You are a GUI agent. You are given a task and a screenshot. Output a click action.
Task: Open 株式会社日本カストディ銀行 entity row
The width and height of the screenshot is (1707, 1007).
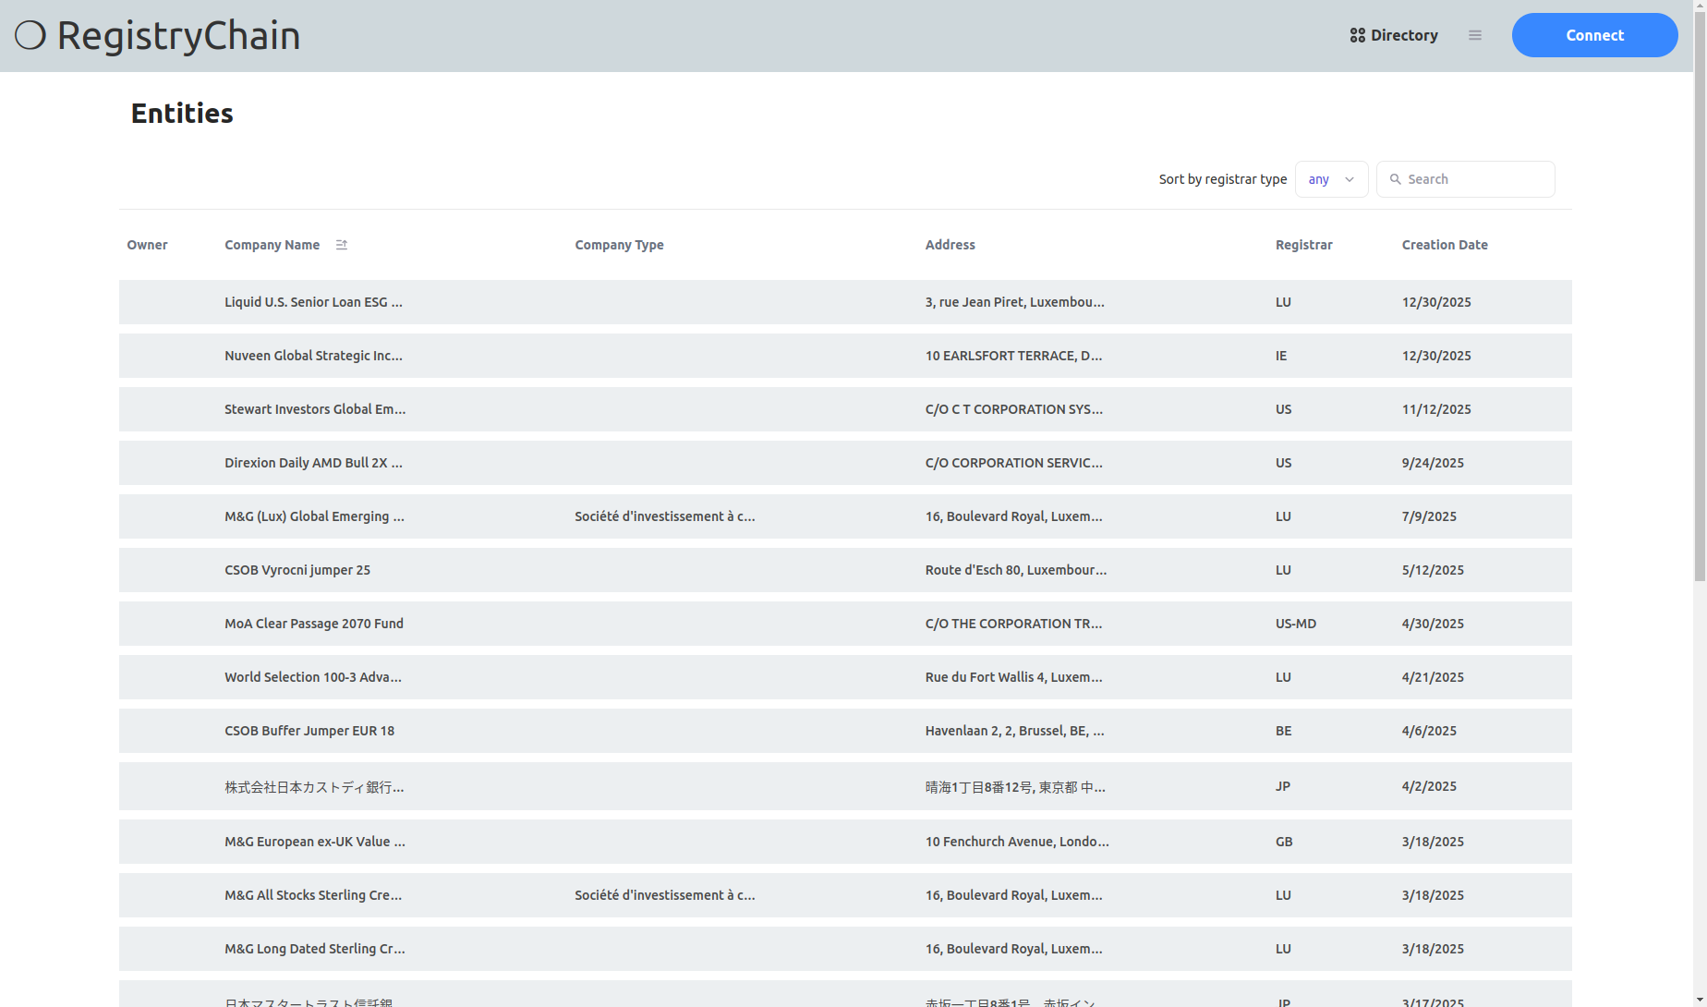(845, 786)
